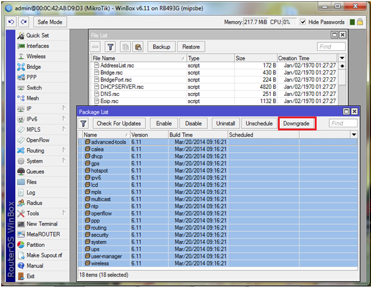
Task: Sort packages by Build Time column
Action: coord(198,135)
